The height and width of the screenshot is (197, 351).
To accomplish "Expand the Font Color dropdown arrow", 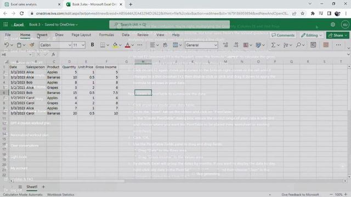I will point(133,45).
